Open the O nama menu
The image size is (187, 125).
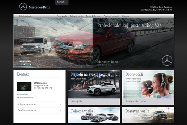point(126,16)
